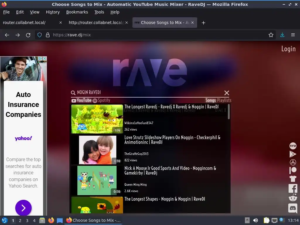Open the File menu
300x225 pixels.
coord(6,12)
